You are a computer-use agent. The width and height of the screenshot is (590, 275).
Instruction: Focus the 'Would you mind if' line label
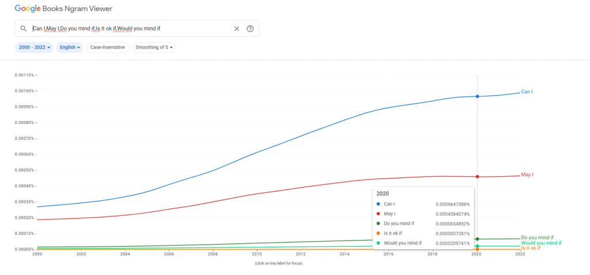[x=541, y=243]
